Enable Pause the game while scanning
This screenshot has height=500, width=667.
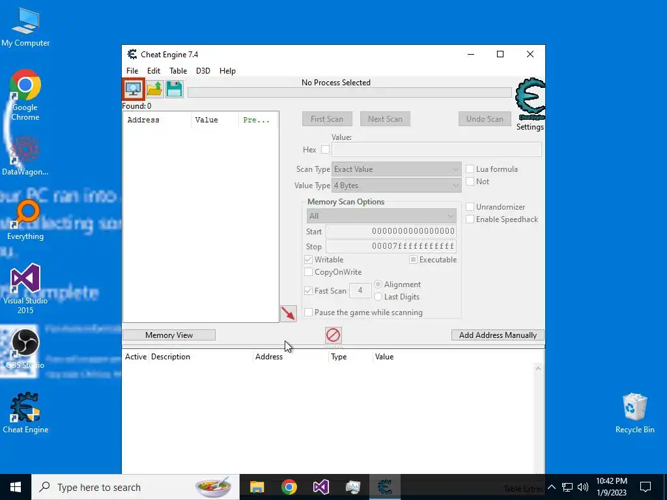point(308,312)
